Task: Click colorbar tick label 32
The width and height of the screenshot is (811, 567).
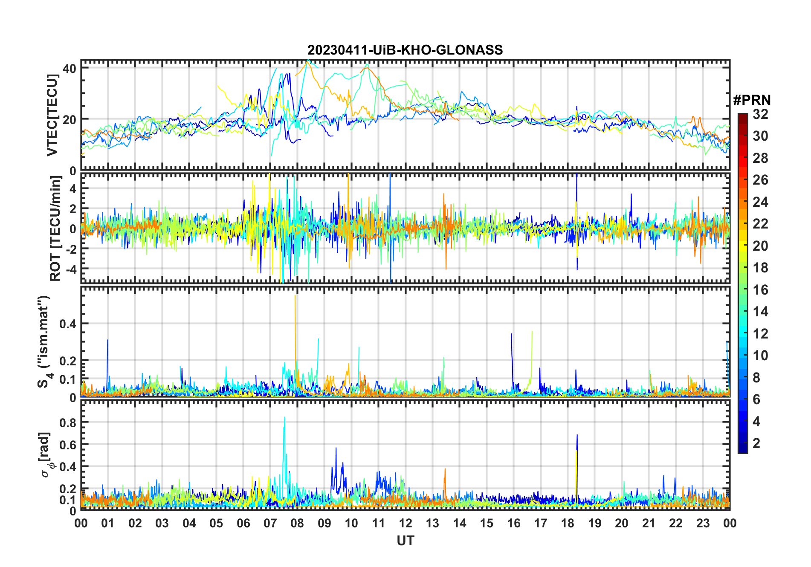Action: click(760, 114)
